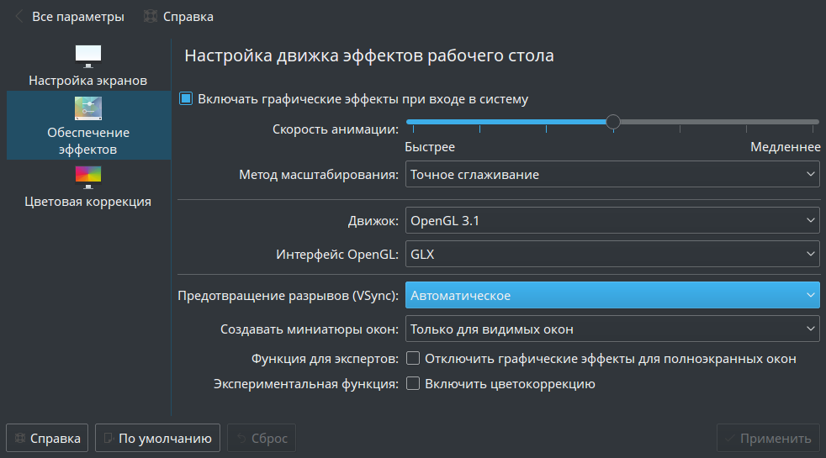Viewport: 826px width, 458px height.
Task: Open the Интерфейс OpenGL GLX combo box
Action: point(612,252)
